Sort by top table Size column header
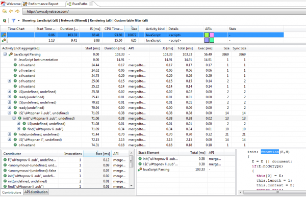The height and width of the screenshot is (197, 306). 132,29
